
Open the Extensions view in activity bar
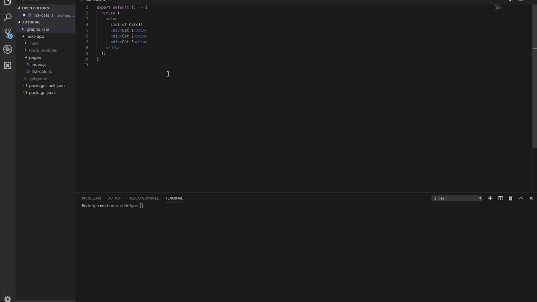click(8, 65)
